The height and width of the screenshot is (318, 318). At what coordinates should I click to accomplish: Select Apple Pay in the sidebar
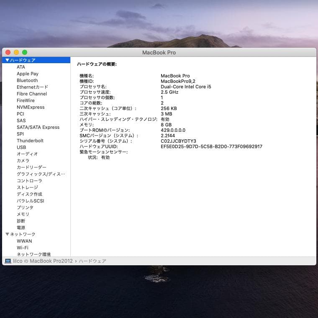click(x=28, y=74)
